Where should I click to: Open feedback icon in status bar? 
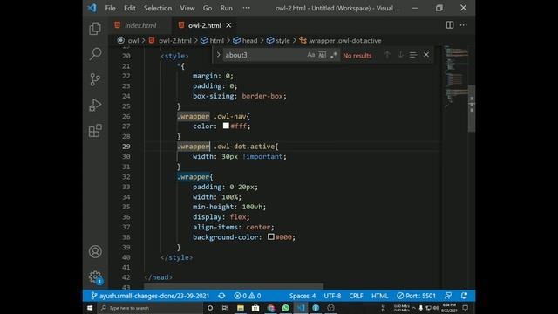tap(448, 296)
